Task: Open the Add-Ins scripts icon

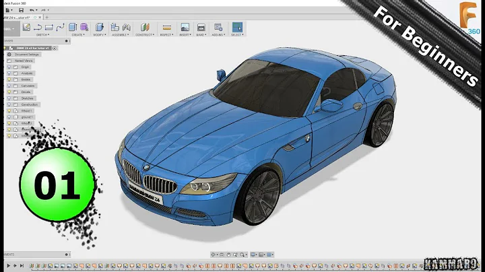Action: tap(218, 27)
